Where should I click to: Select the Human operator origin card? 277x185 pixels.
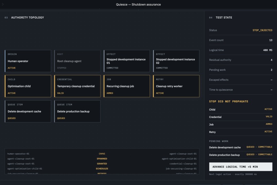(28, 61)
